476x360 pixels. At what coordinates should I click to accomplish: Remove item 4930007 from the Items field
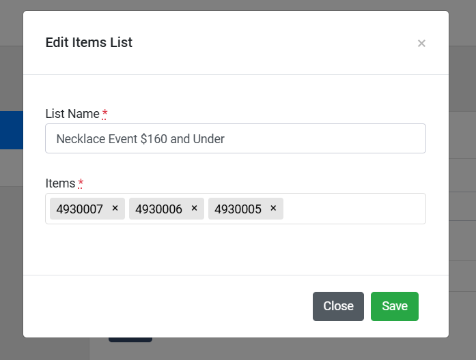[115, 209]
